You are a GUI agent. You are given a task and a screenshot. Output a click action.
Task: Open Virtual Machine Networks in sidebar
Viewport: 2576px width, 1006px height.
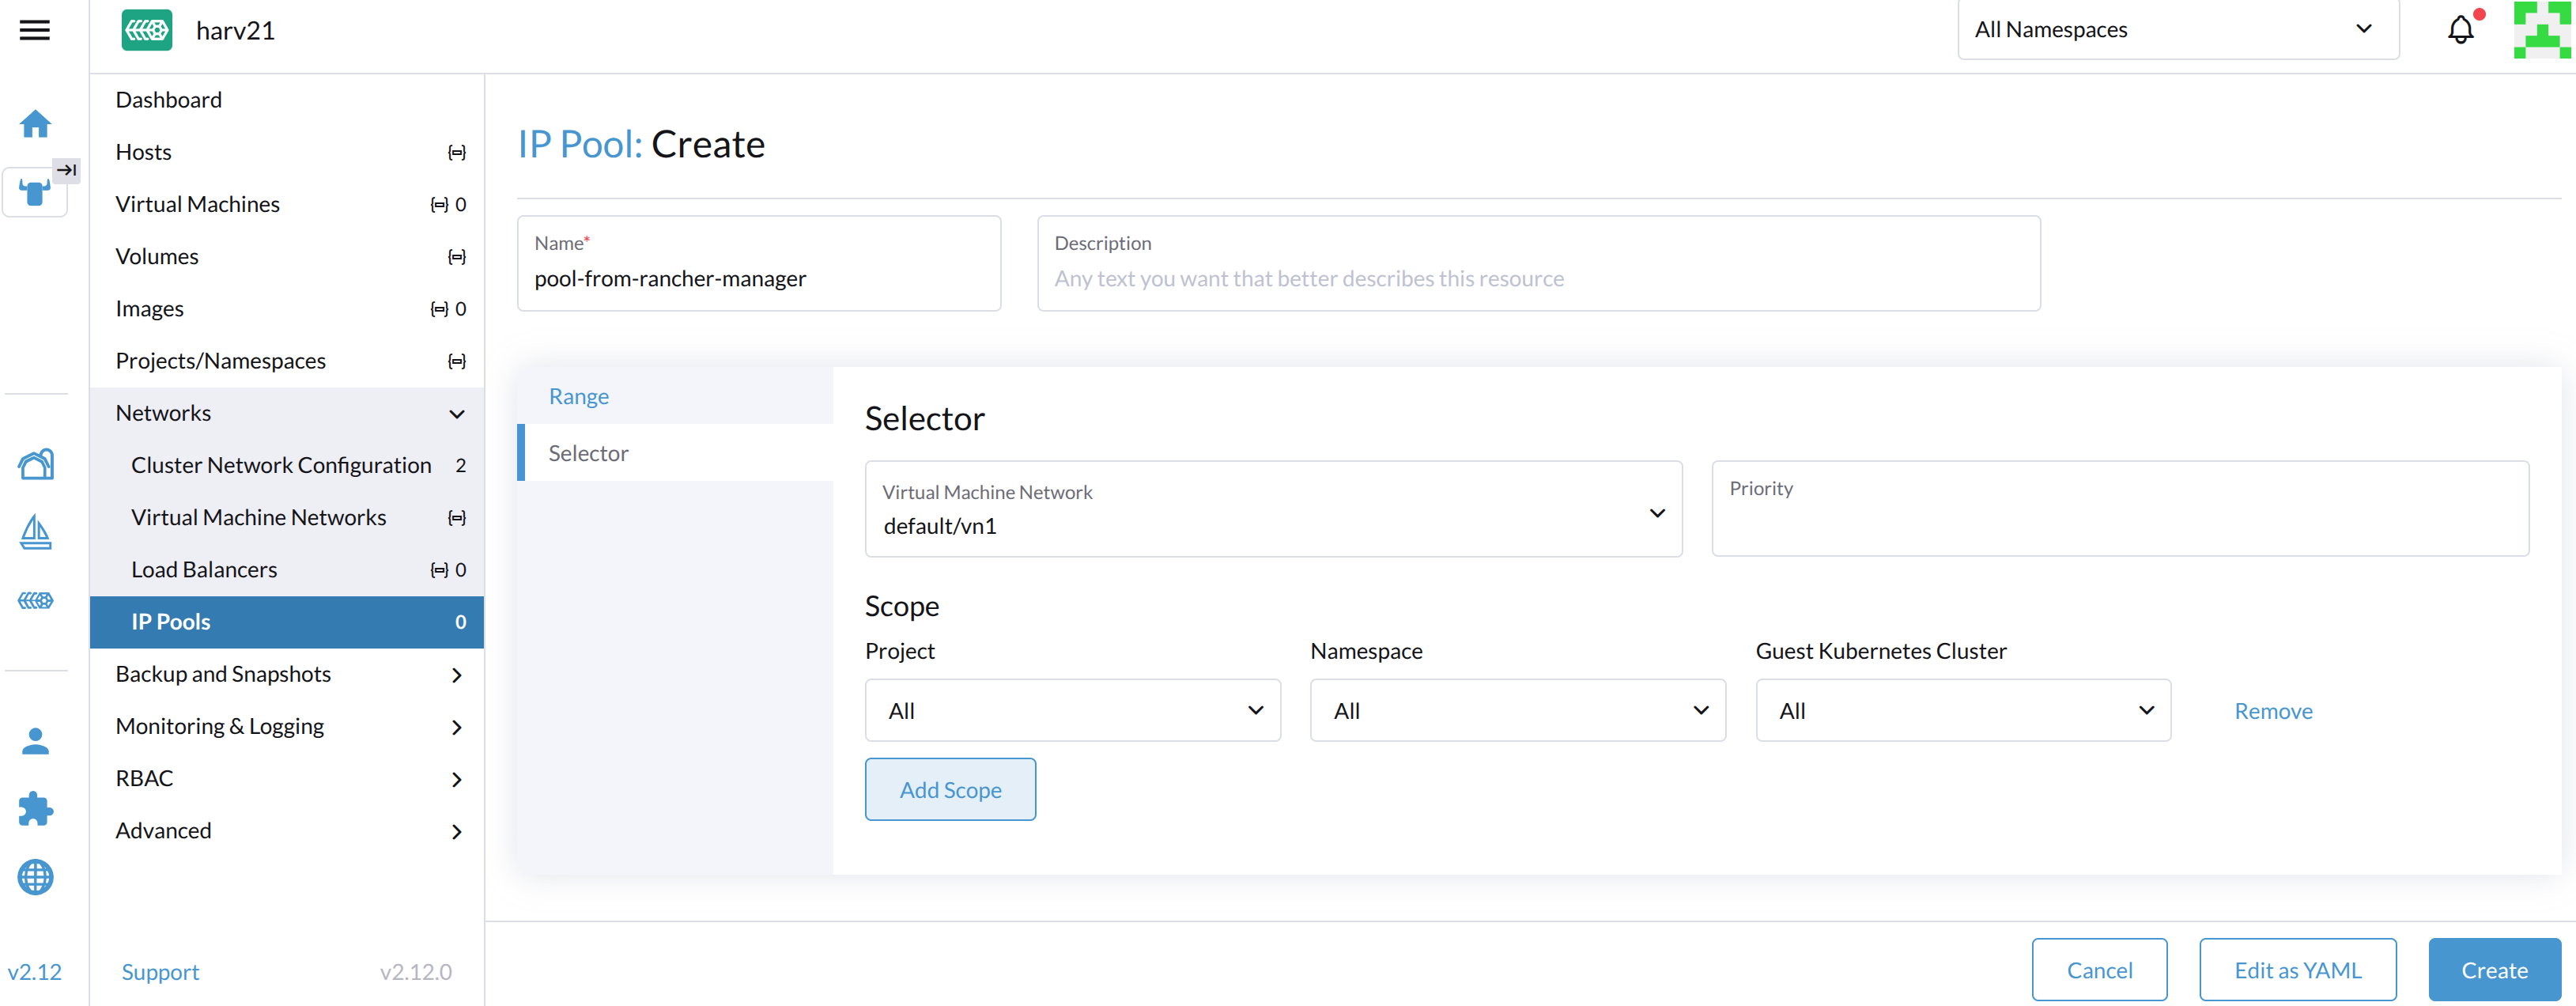259,517
